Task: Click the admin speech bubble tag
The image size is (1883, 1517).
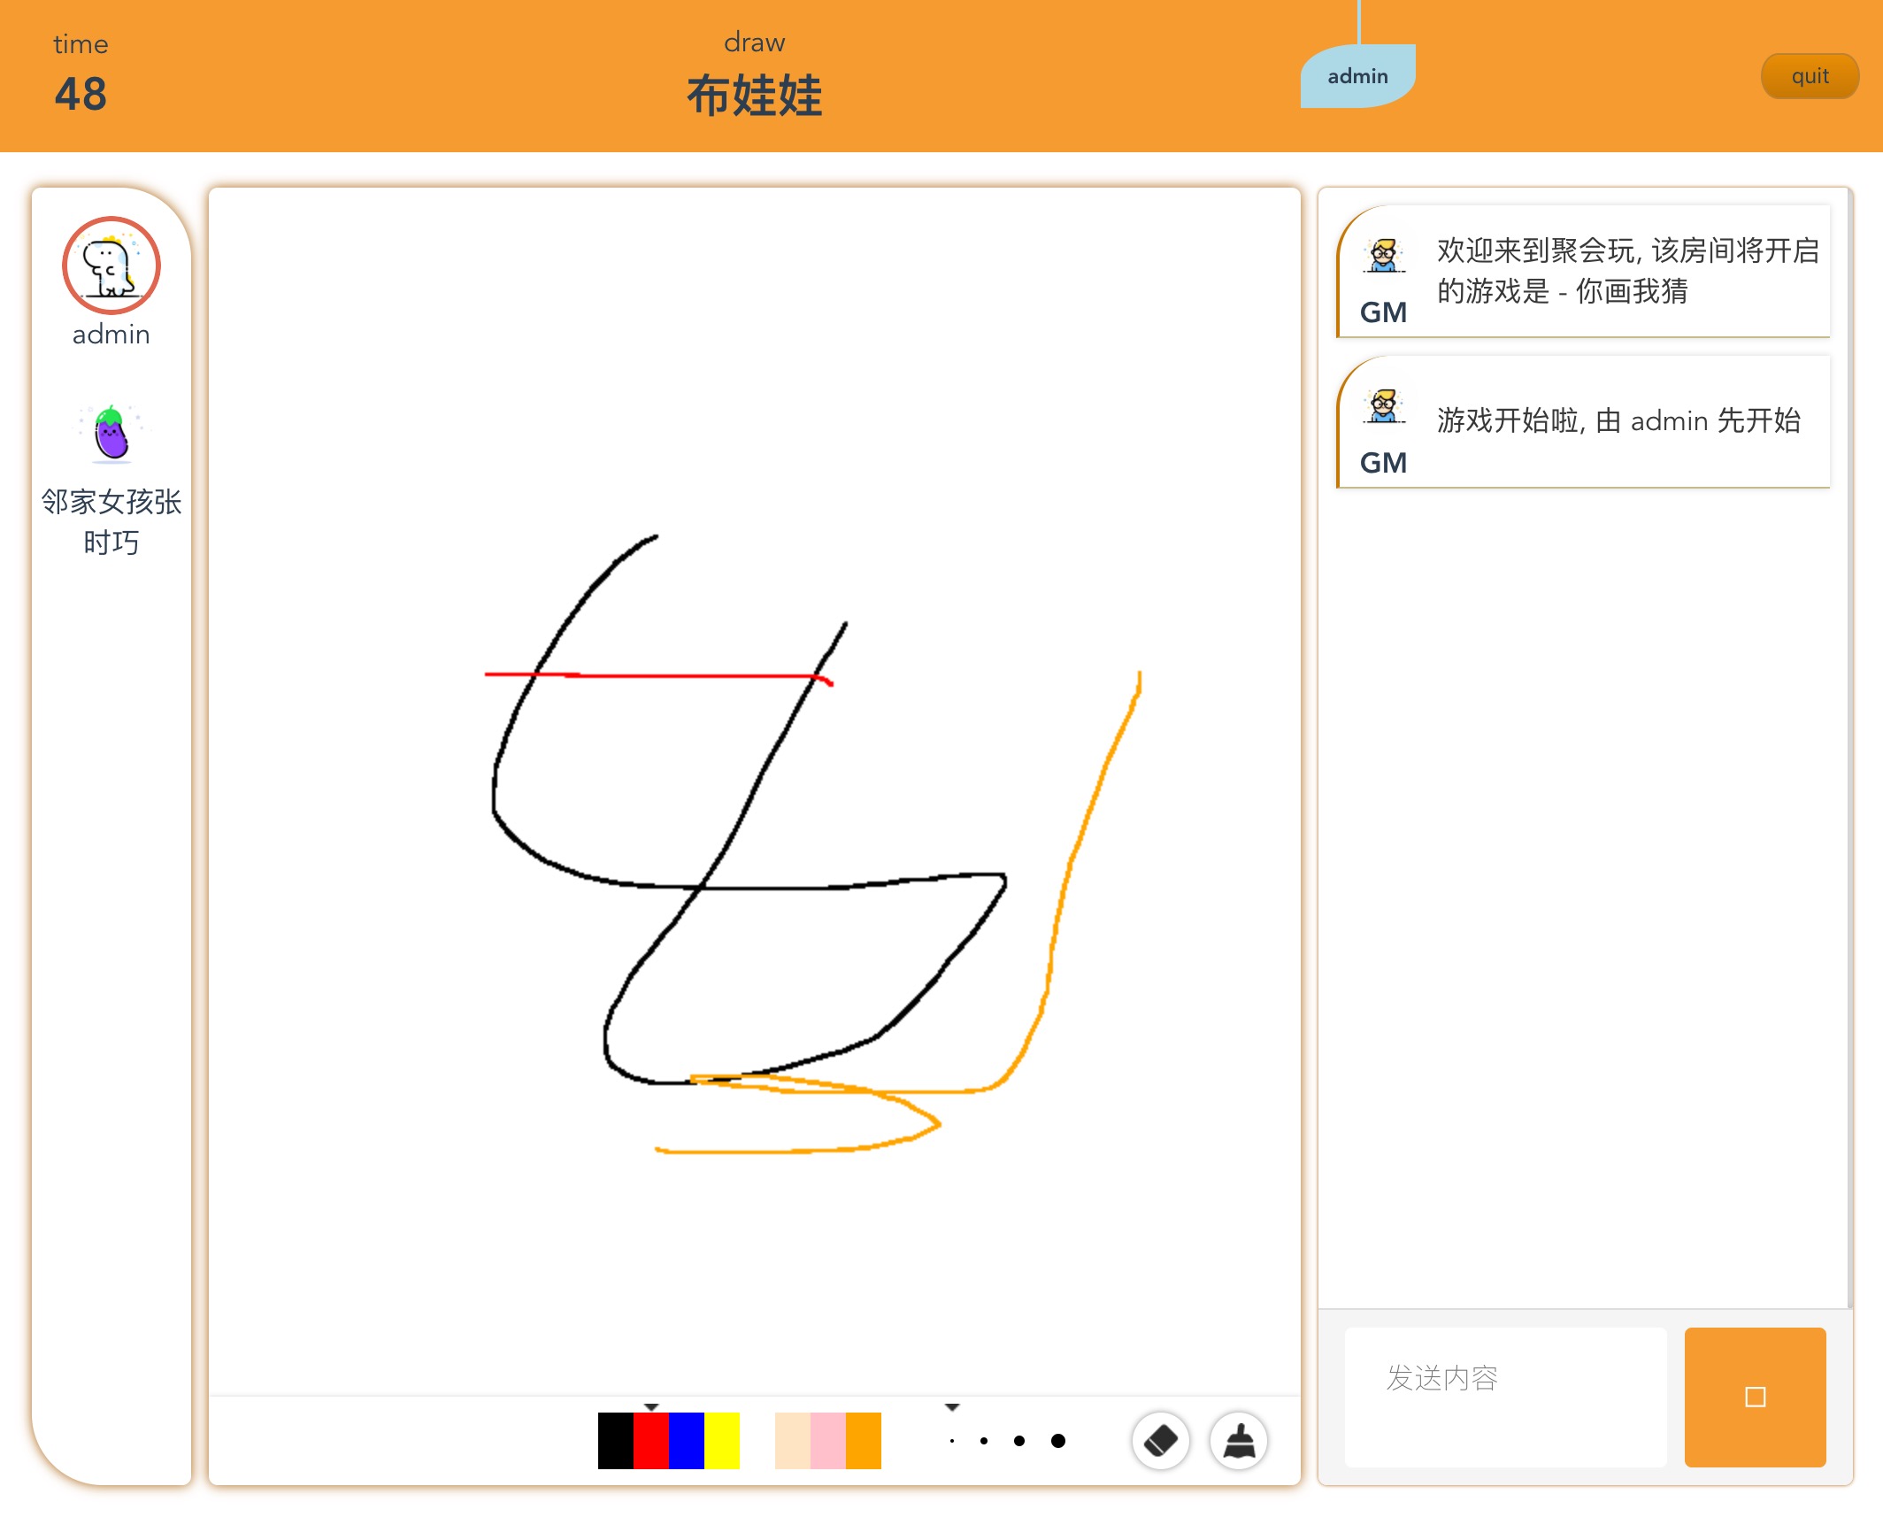Action: click(1357, 76)
